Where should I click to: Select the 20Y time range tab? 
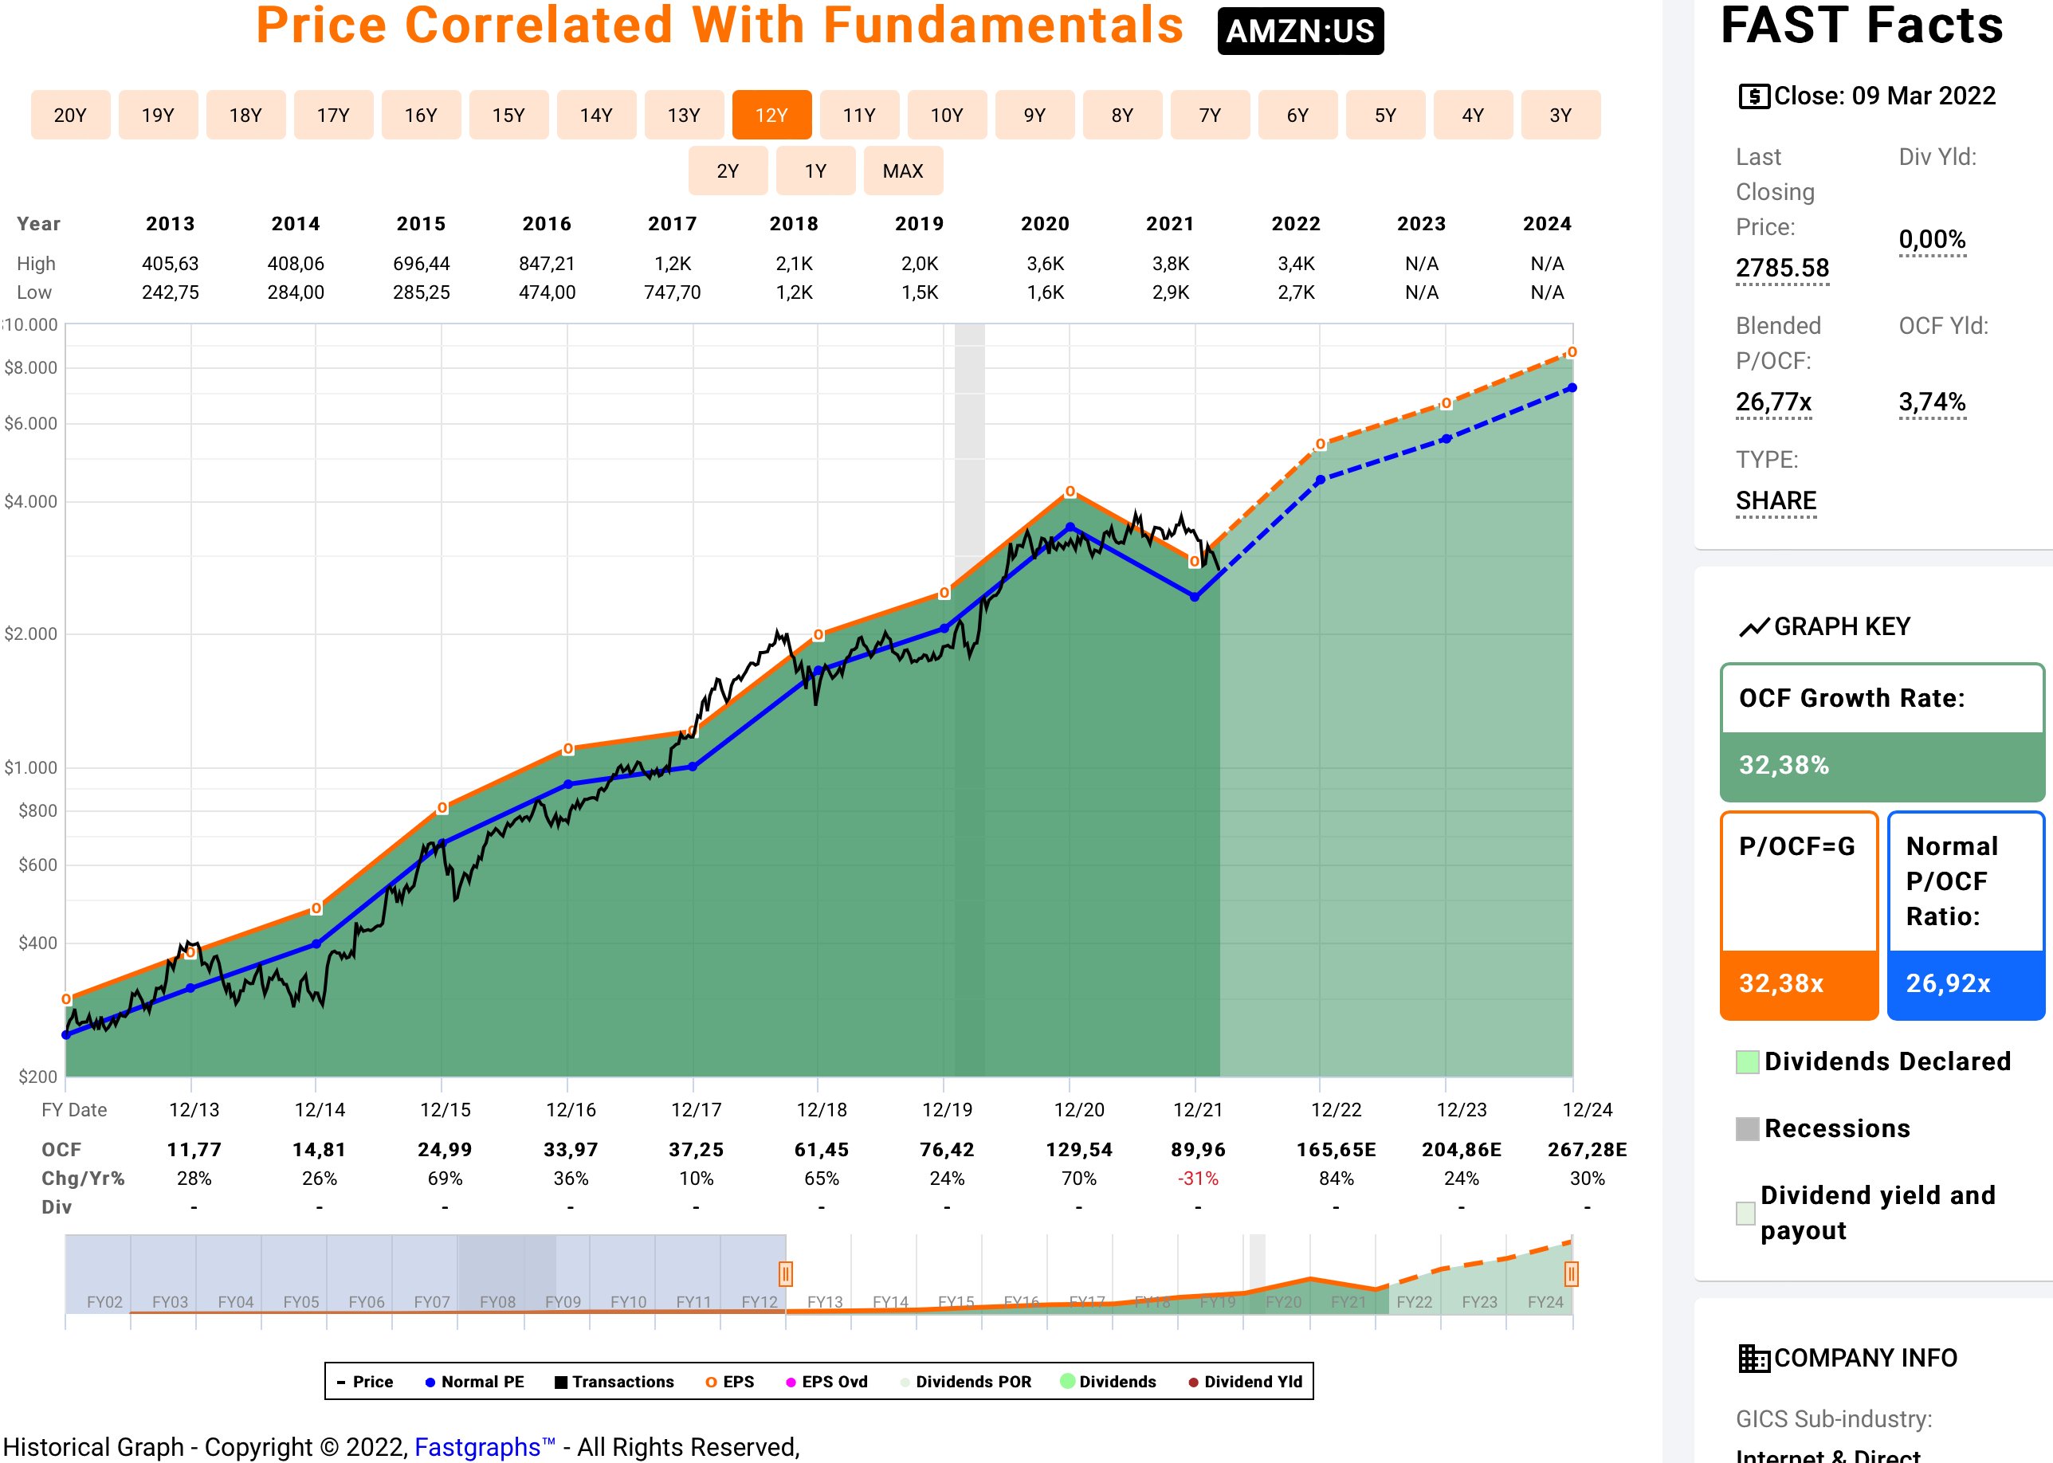point(70,116)
